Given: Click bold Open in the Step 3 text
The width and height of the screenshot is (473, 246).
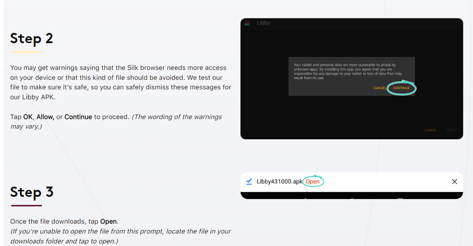Looking at the screenshot, I should [x=108, y=221].
